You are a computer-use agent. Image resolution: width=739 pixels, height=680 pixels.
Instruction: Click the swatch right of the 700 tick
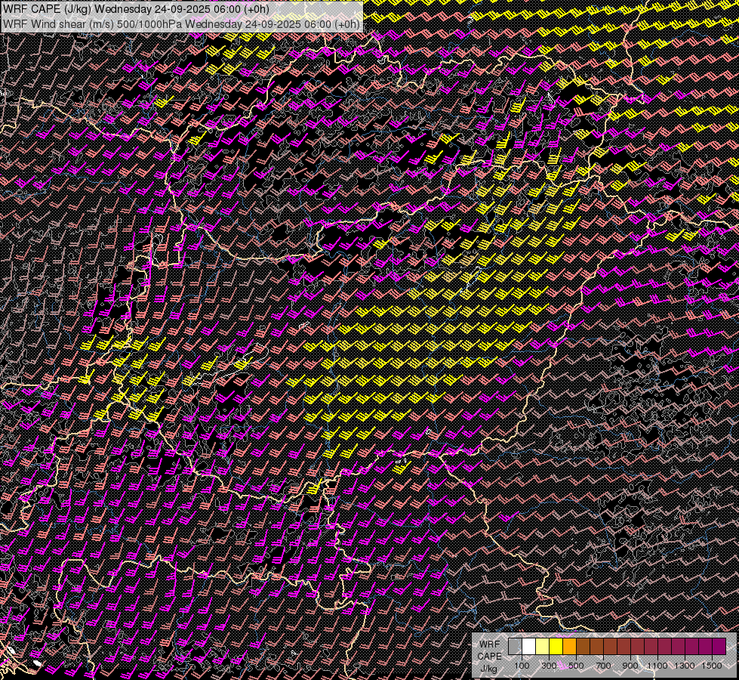[x=610, y=647]
